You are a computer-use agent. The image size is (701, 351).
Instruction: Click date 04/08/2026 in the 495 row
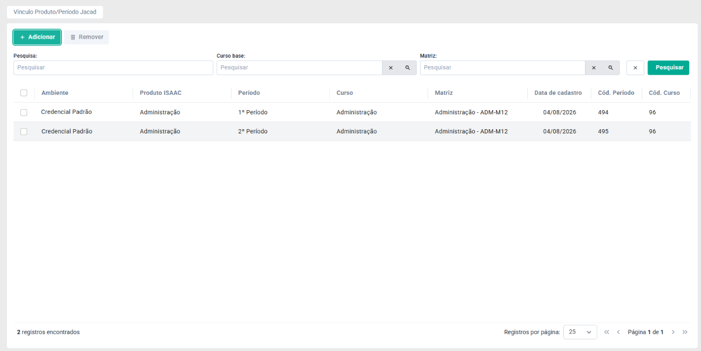click(560, 131)
